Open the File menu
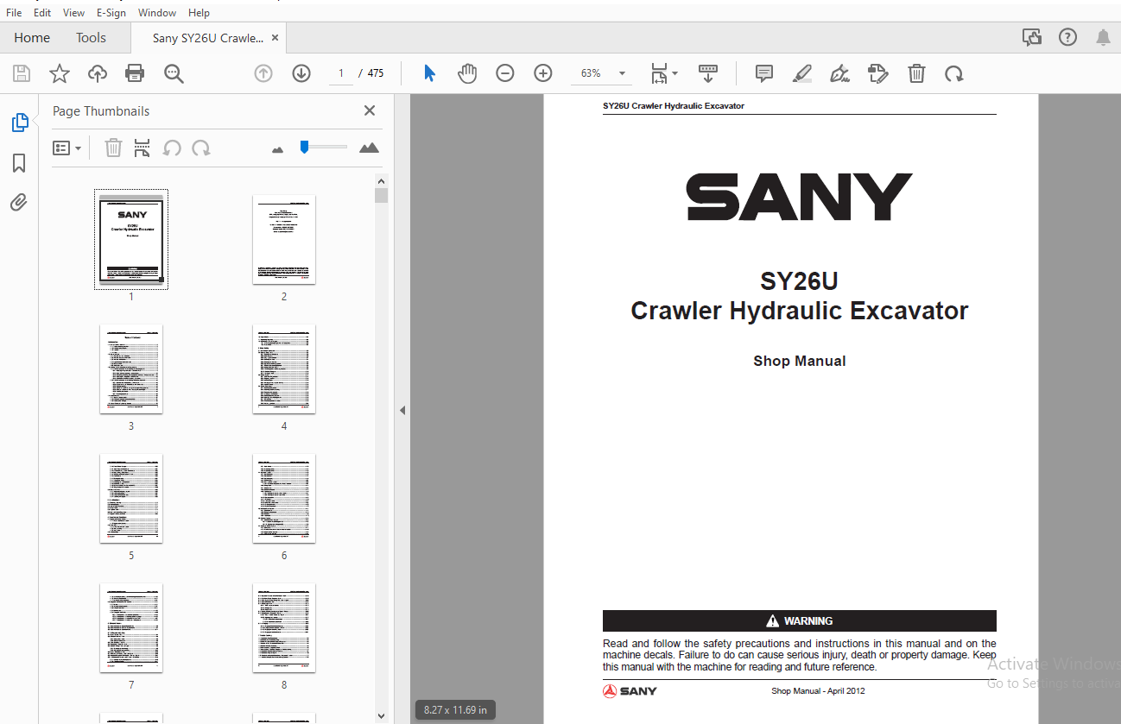This screenshot has height=724, width=1121. [14, 13]
